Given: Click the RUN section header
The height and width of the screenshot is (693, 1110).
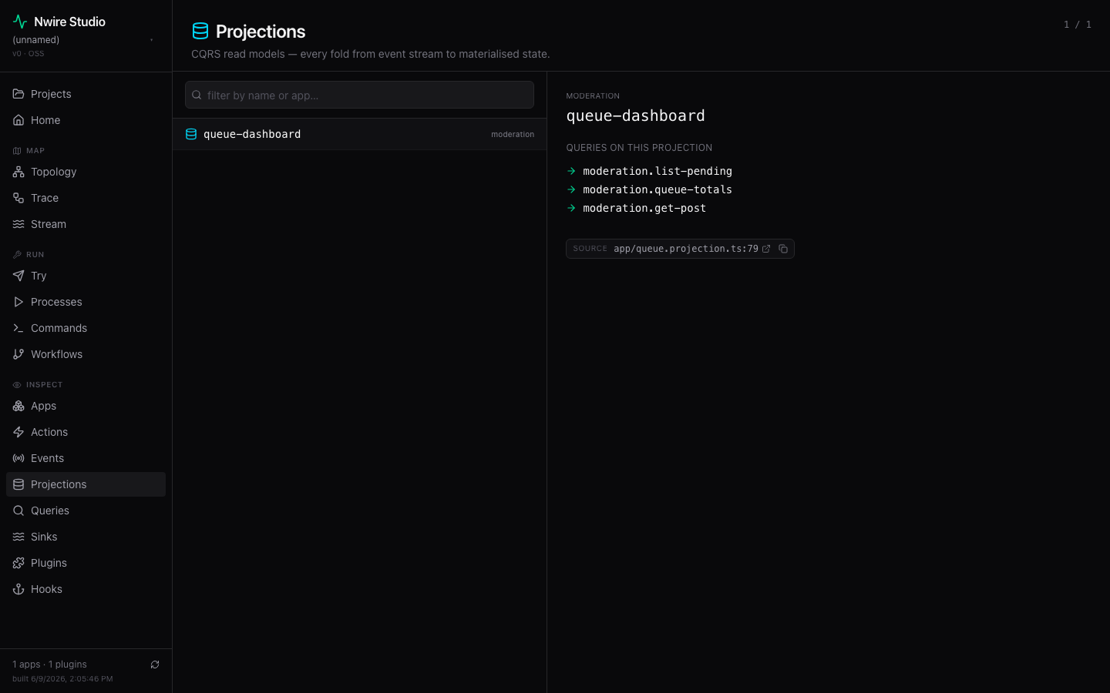Looking at the screenshot, I should pyautogui.click(x=35, y=255).
